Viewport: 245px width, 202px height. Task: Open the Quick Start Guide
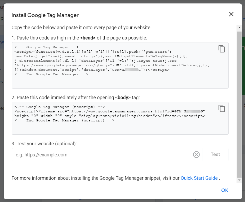coord(199,178)
